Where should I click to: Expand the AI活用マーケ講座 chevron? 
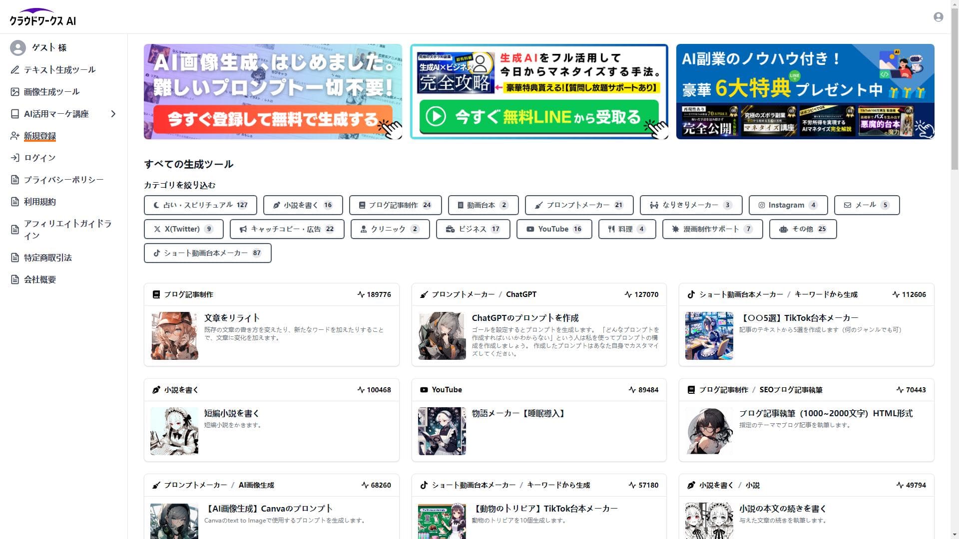(x=113, y=114)
